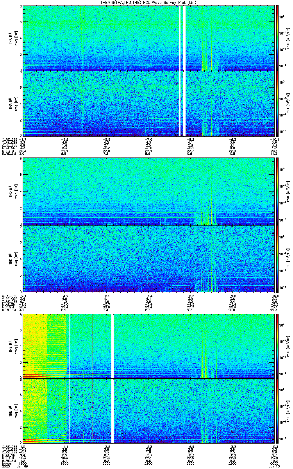
Task: Click the 0000 time tick label
Action: click(274, 463)
